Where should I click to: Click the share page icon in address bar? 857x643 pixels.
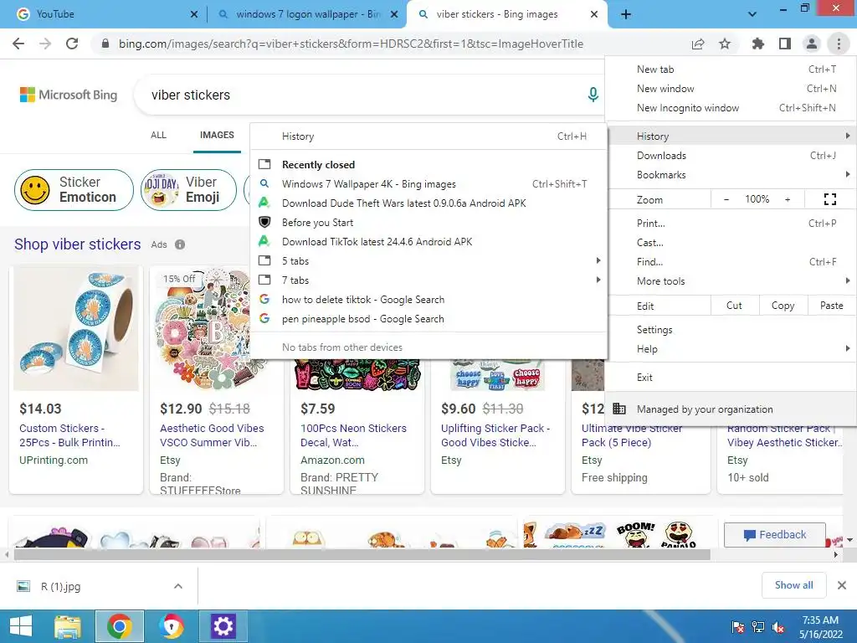click(698, 44)
